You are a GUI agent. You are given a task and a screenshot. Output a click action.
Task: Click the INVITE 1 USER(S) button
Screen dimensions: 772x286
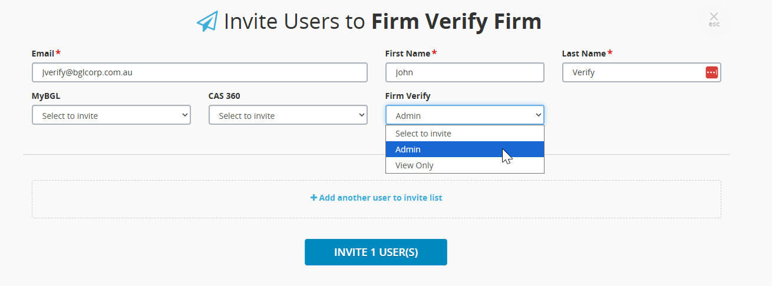376,252
